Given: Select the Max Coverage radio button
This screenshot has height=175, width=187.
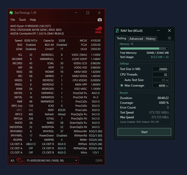Looking at the screenshot, I should click(x=122, y=85).
